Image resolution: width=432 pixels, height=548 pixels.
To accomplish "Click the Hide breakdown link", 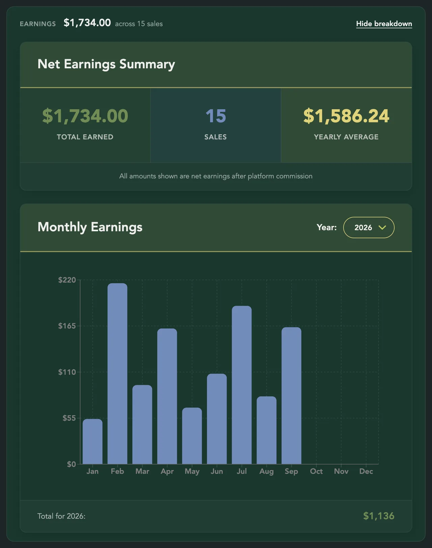I will [384, 24].
